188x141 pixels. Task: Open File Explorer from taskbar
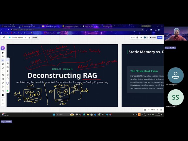click(x=88, y=115)
